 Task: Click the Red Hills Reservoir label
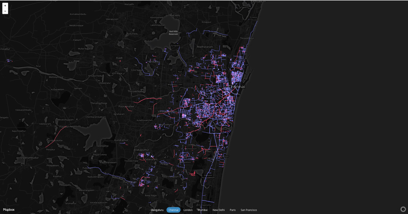174,33
